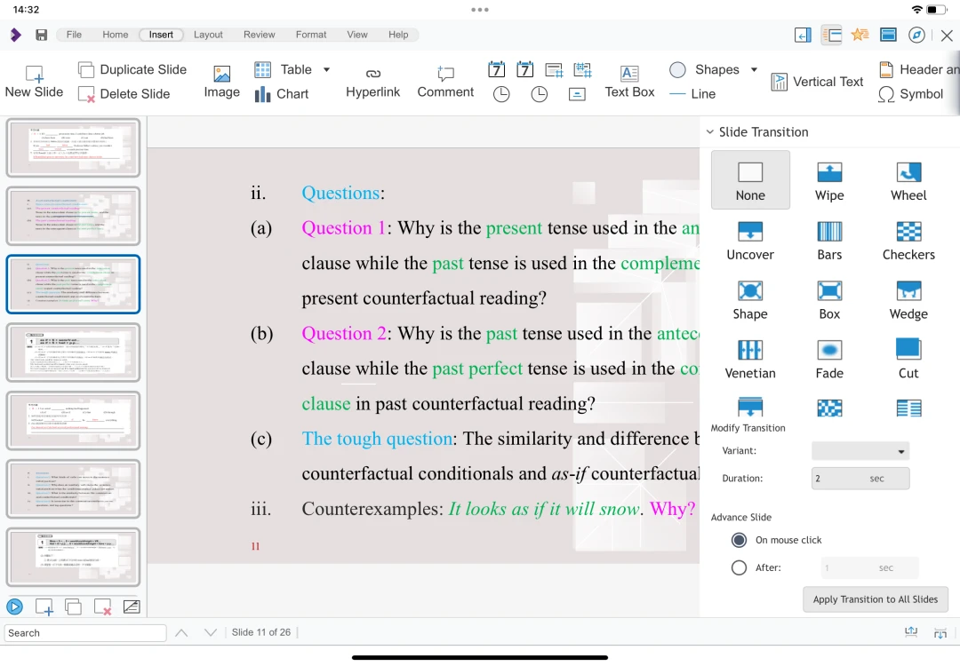Viewport: 960px width, 666px height.
Task: Expand the Shapes dropdown arrow
Action: pos(754,69)
